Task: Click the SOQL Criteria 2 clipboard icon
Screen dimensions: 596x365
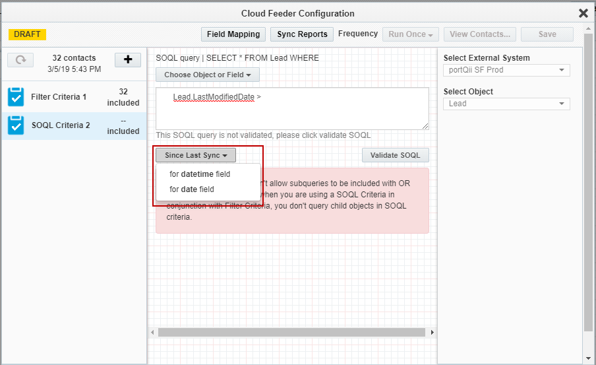Action: coord(16,125)
